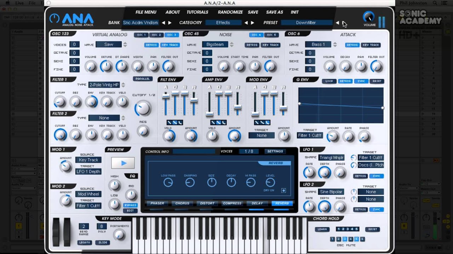The image size is (453, 254).
Task: Mute oscillator 3 in OSC Mute
Action: (x=344, y=239)
